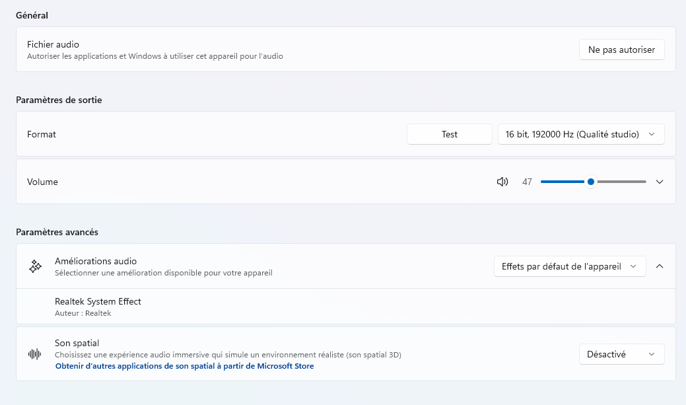Expand the Volume row with the chevron
Screen dimensions: 686x405
(659, 182)
